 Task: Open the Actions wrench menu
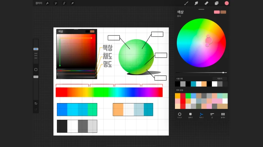tap(47, 3)
